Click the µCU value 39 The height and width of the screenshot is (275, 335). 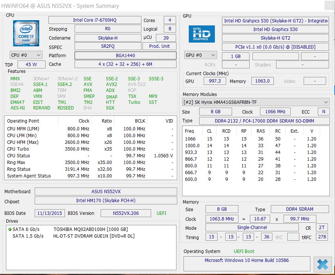[166, 38]
